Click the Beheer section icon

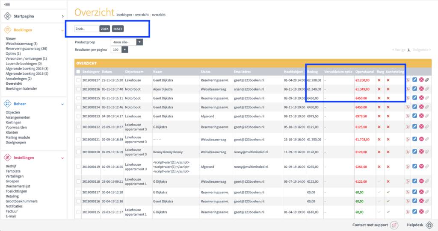click(x=8, y=104)
